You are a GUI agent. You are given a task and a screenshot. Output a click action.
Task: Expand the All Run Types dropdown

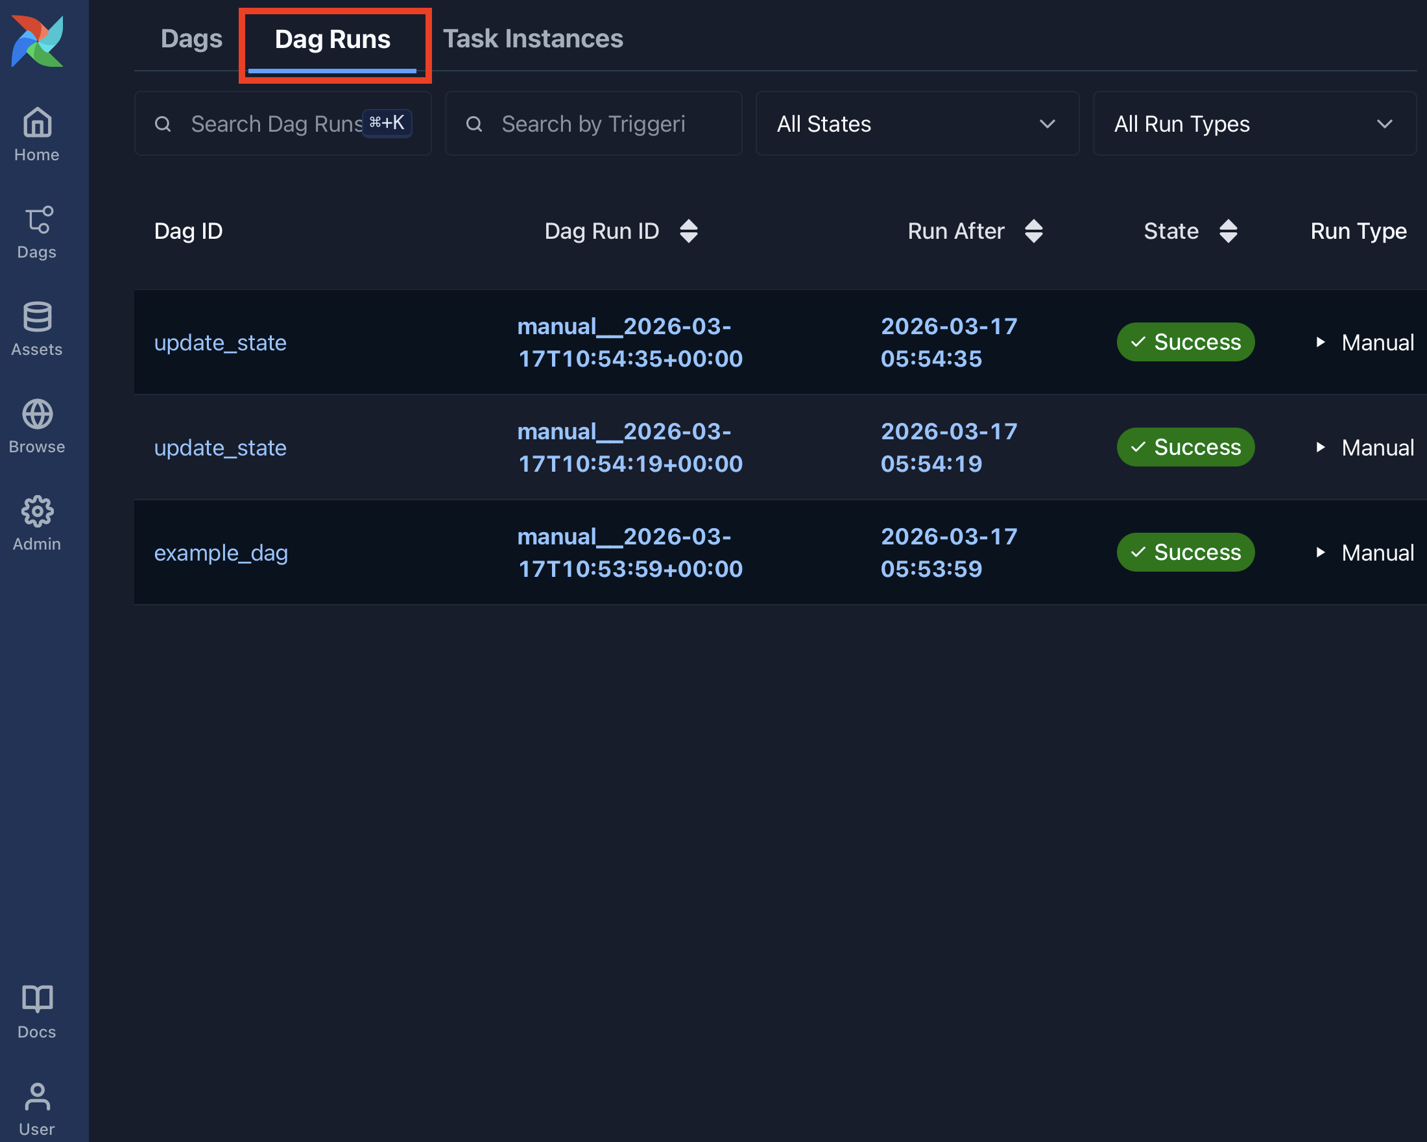1254,124
